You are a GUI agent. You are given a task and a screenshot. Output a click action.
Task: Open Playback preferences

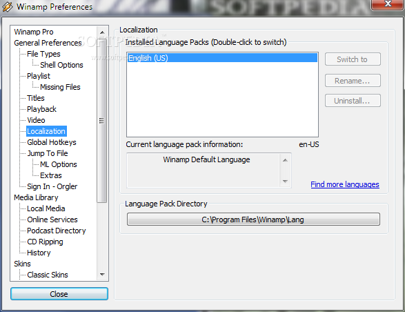[41, 109]
